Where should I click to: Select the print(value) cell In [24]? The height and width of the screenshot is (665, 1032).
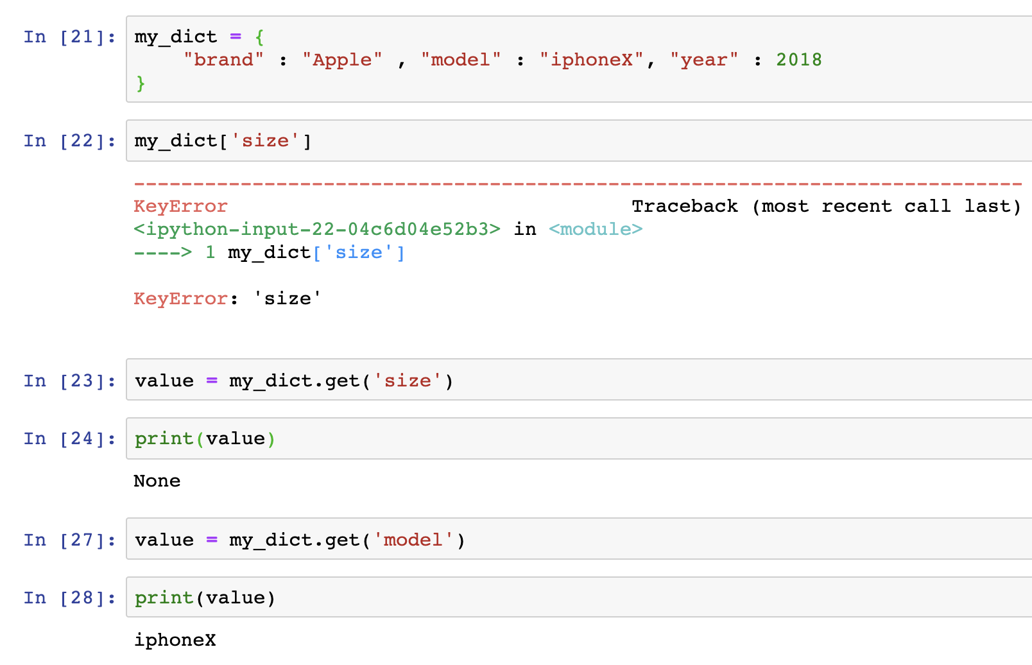point(203,438)
